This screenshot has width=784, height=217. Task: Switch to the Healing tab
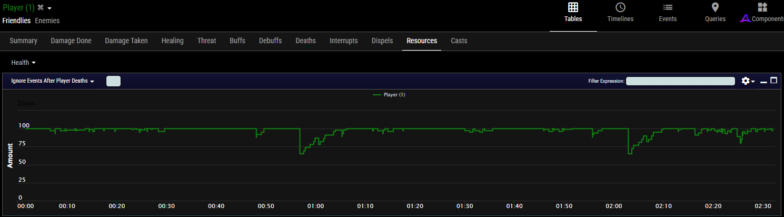pyautogui.click(x=173, y=41)
